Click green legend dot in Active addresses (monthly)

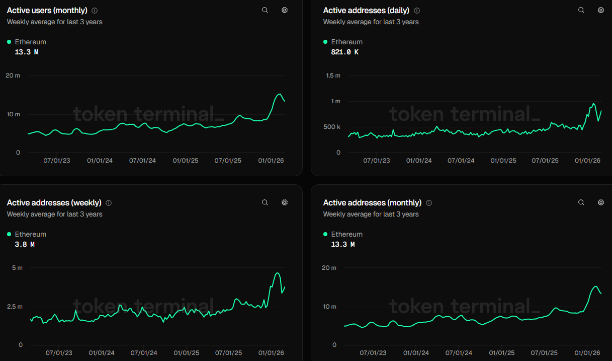tap(325, 234)
